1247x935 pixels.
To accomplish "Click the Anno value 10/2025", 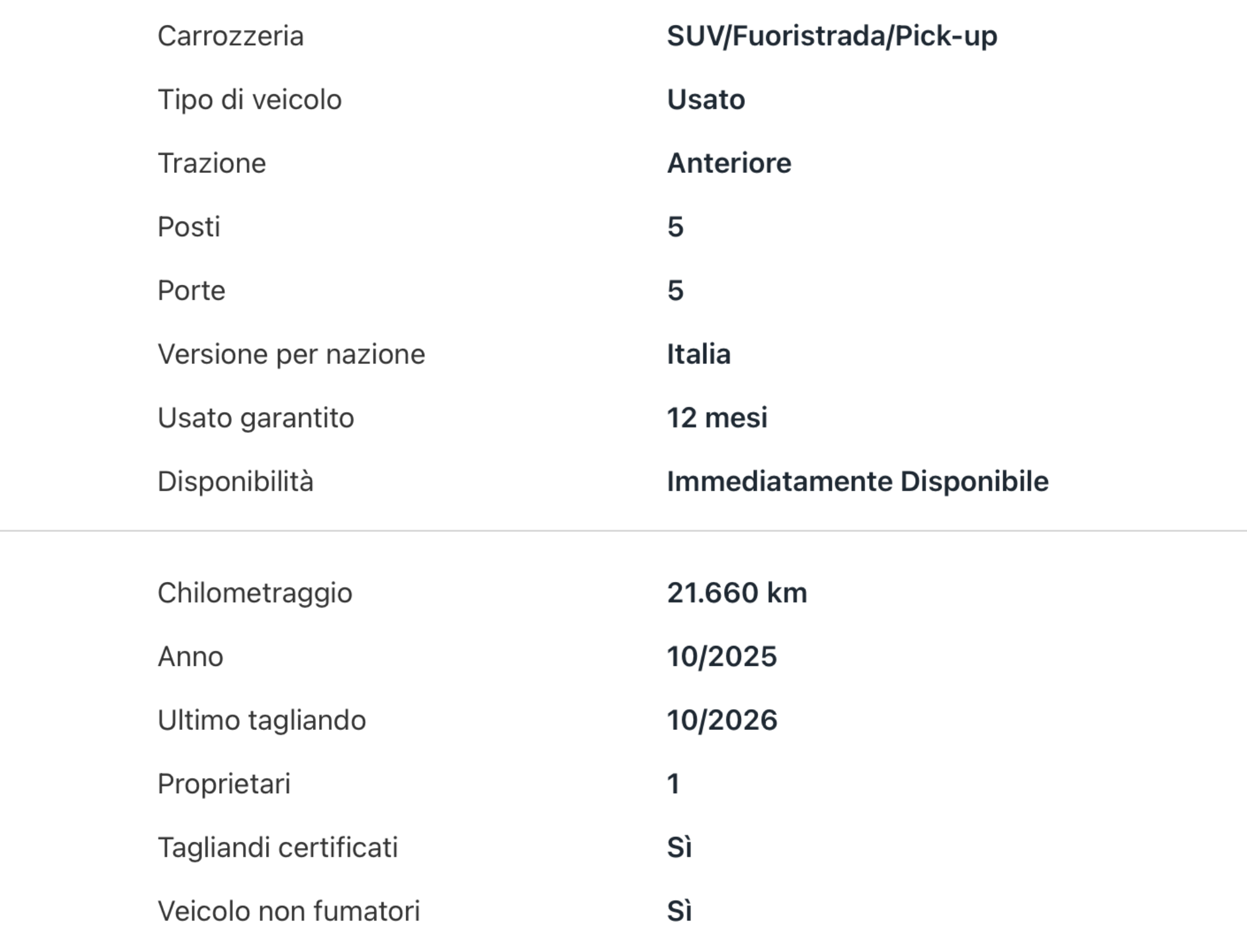I will pyautogui.click(x=722, y=656).
